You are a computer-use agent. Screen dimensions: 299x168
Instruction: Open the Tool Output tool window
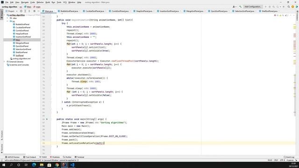29,157
